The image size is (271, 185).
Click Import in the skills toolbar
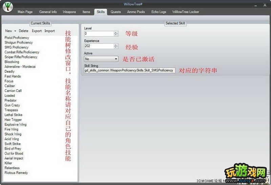[49, 31]
